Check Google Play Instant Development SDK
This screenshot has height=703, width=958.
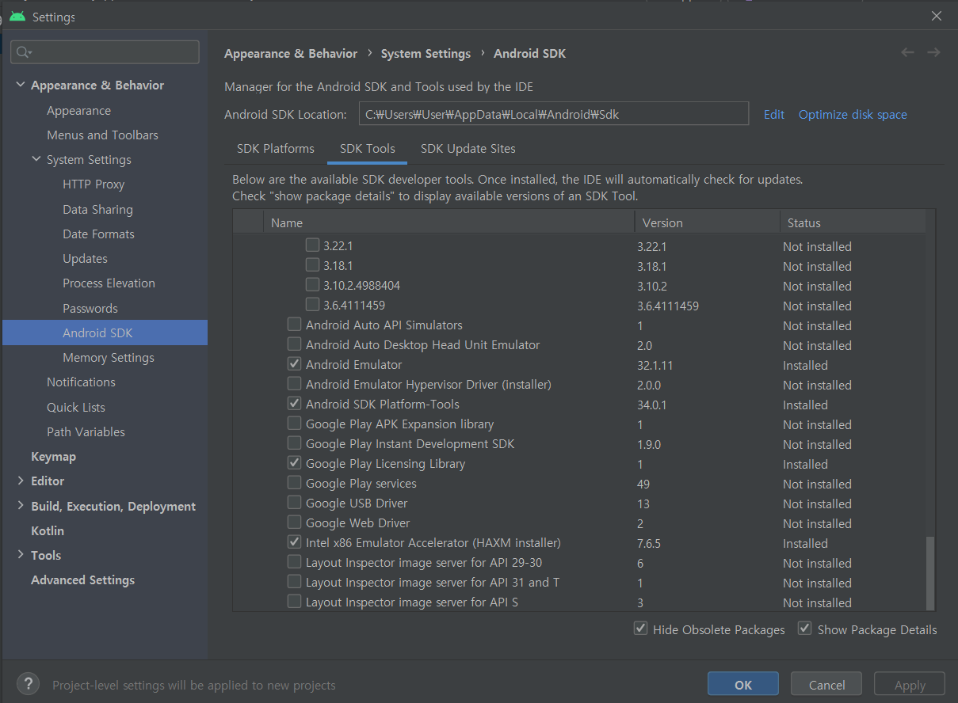click(294, 443)
